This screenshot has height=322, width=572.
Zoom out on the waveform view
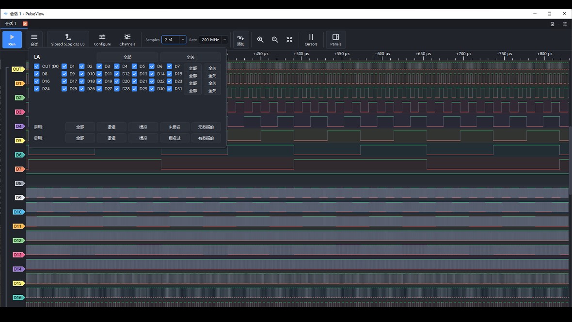click(x=275, y=39)
